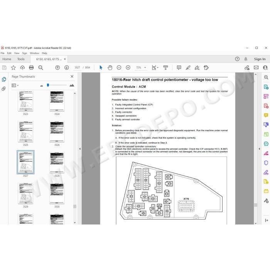Go to the previous page arrow

(x=57, y=67)
